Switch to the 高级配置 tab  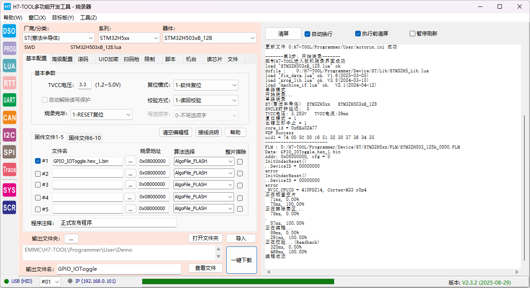[62, 59]
